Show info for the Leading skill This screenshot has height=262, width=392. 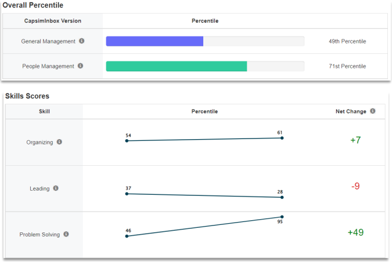click(56, 188)
